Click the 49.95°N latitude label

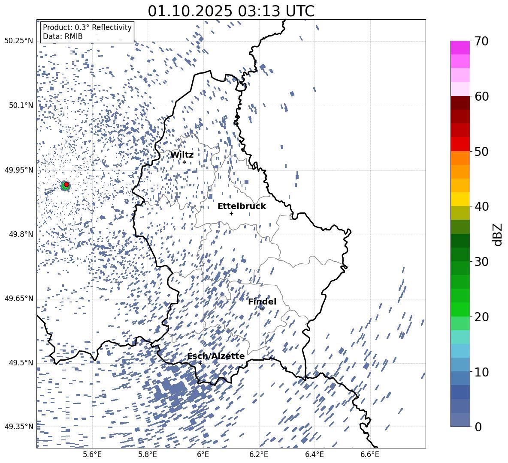19,170
